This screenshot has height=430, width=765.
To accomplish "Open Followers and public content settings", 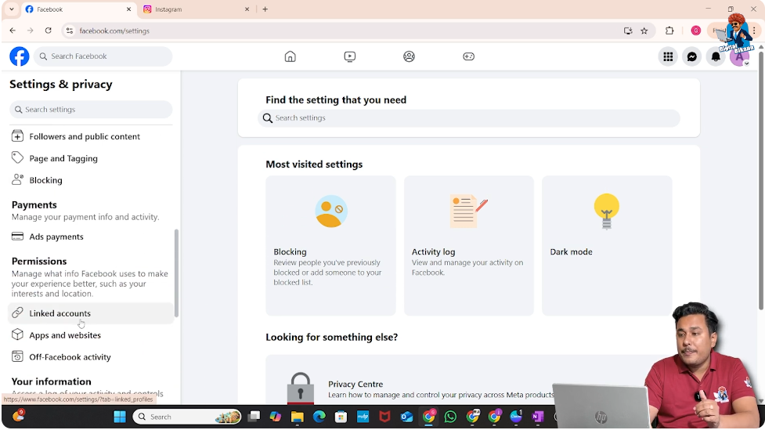I will tap(91, 136).
